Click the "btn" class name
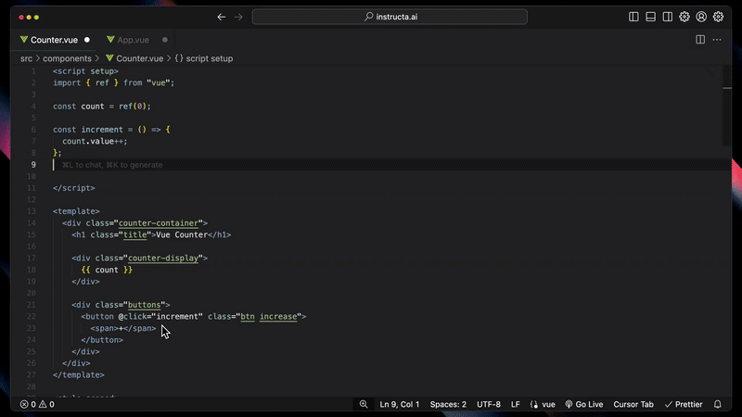 248,317
